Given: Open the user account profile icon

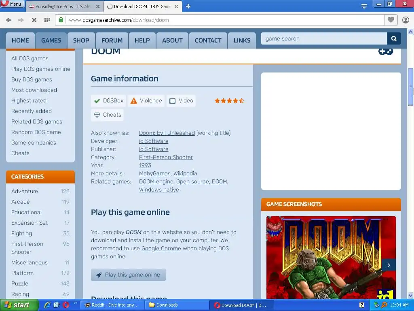Looking at the screenshot, I should coord(406,20).
